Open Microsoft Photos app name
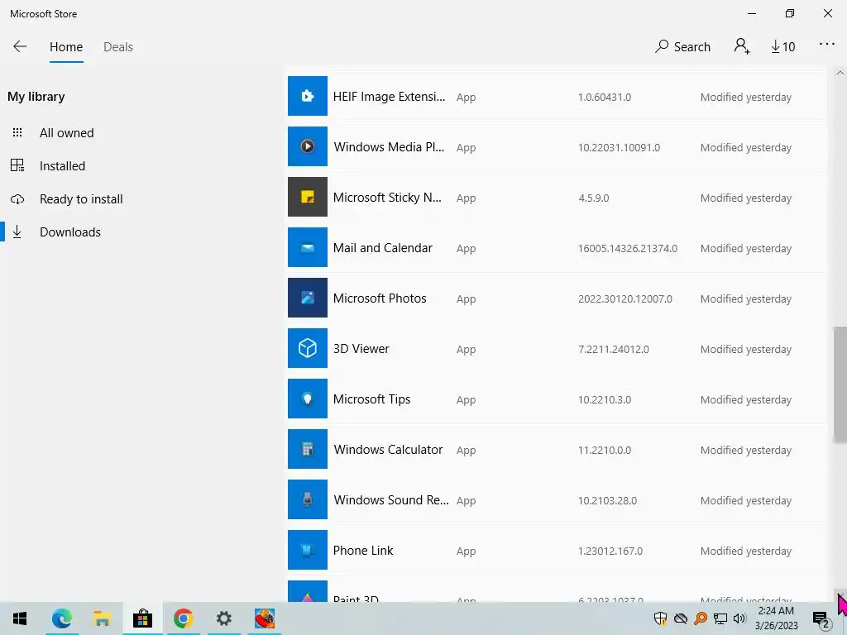The height and width of the screenshot is (635, 847). (x=380, y=298)
